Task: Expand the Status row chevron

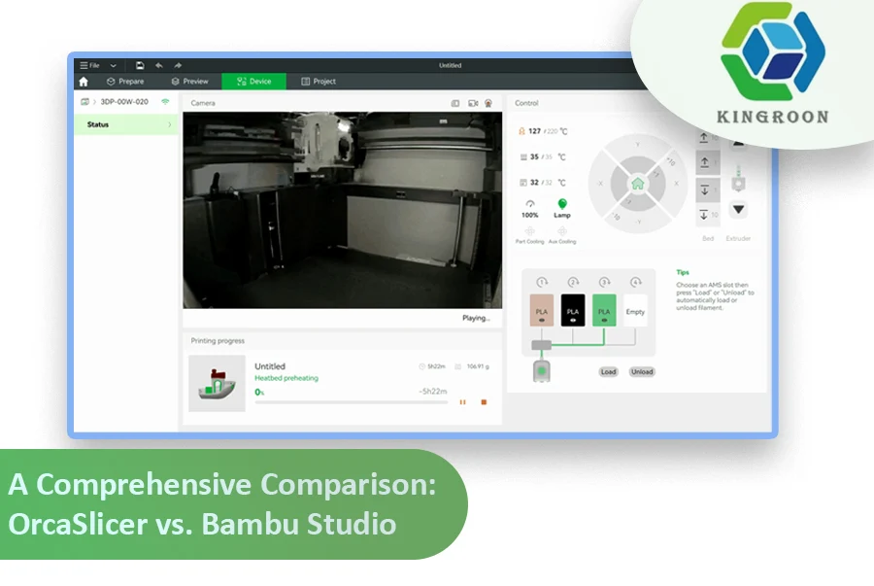Action: pos(169,124)
